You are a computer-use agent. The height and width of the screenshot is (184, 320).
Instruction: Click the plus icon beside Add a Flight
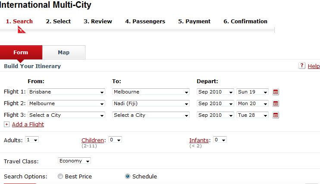click(6, 124)
